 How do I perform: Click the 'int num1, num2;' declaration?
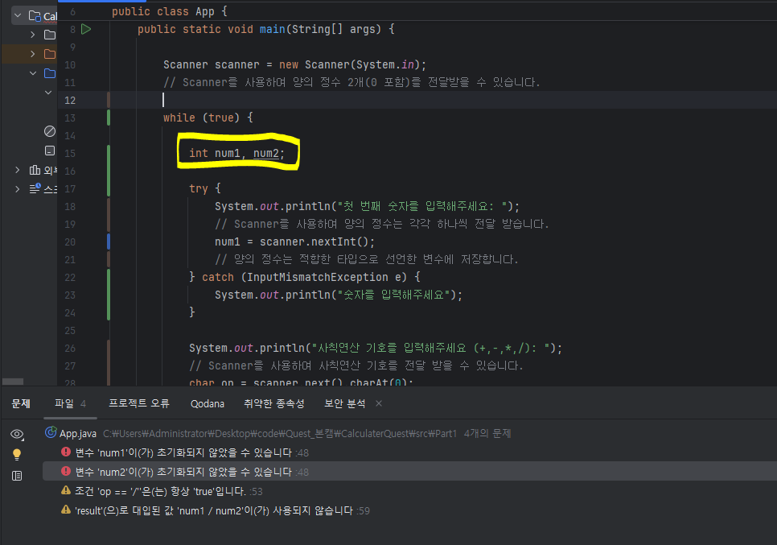[x=236, y=153]
